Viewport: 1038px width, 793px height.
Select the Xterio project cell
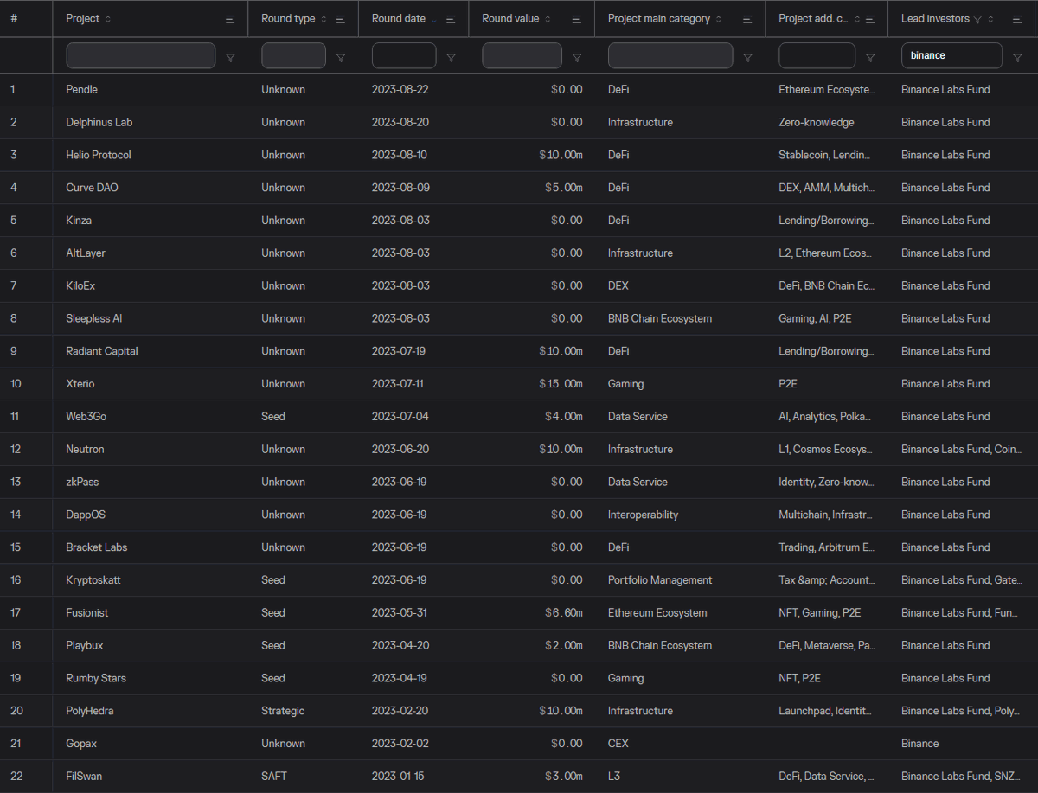pos(151,384)
